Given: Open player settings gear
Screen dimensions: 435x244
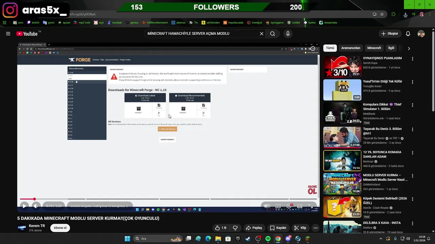Looking at the screenshot, I should [x=289, y=206].
